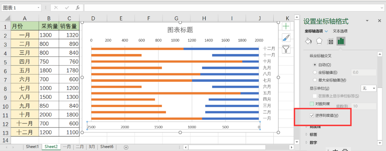Click the cancel X in formula bar

56,7
